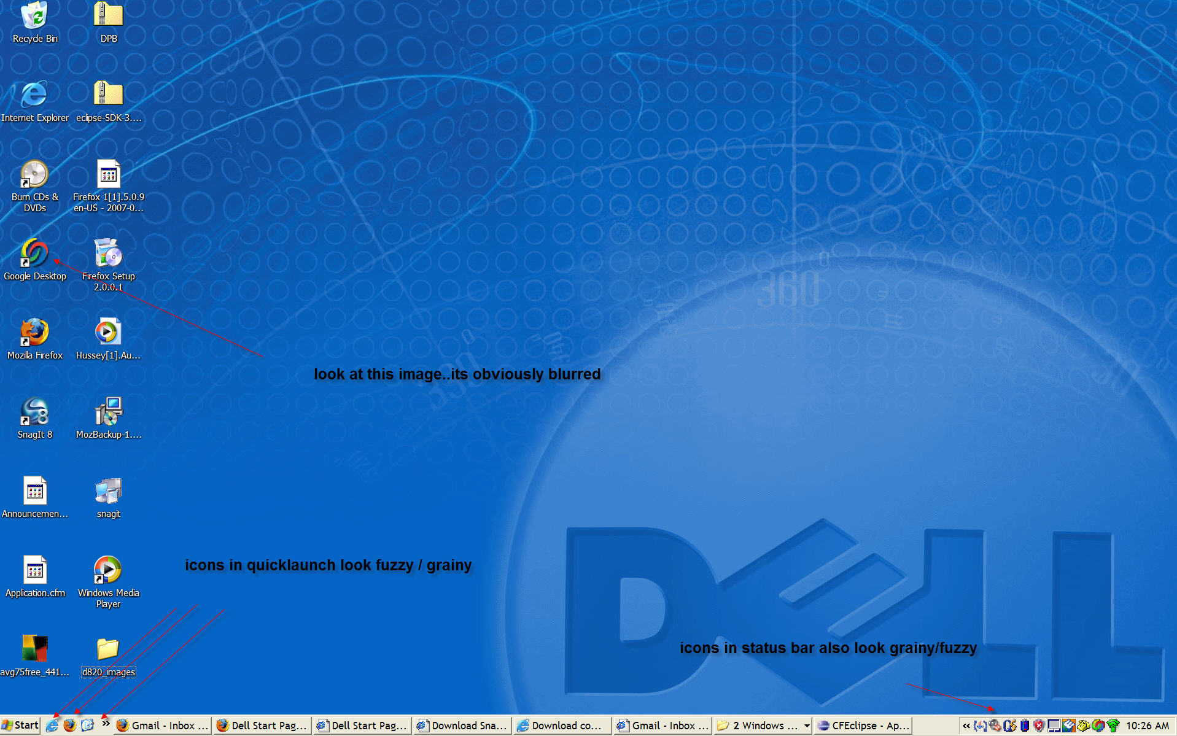Click the battery icon in system tray

(x=1025, y=726)
